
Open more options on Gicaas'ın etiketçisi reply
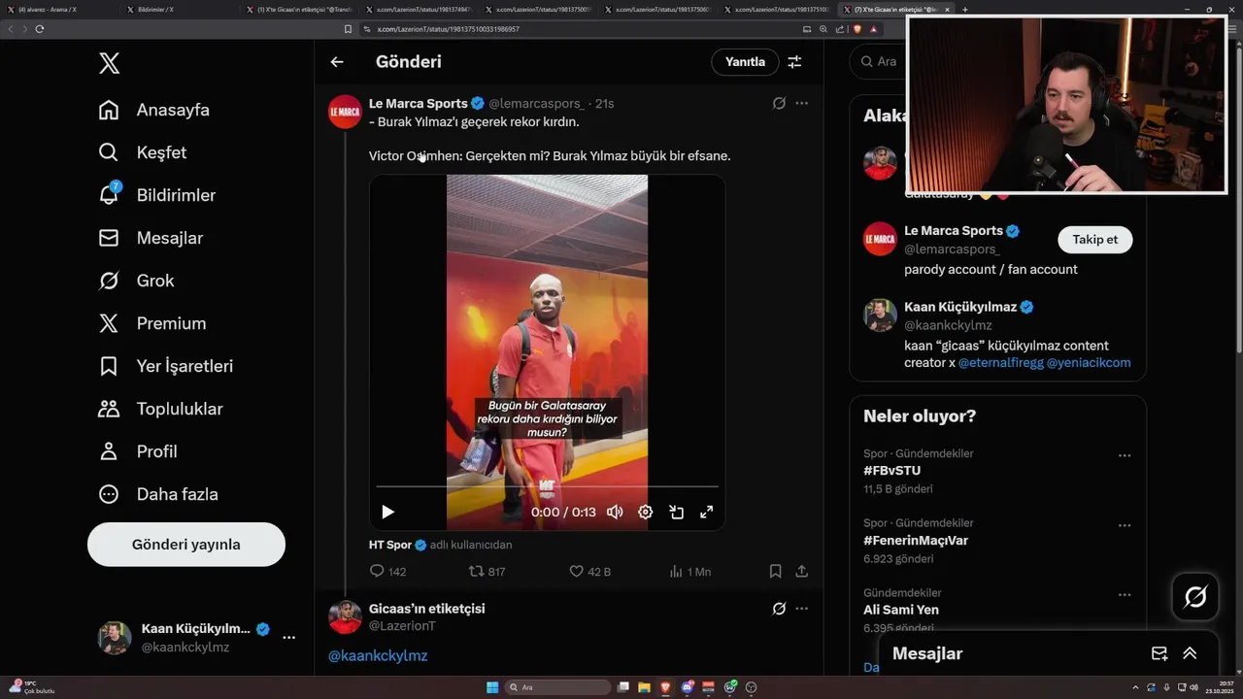point(802,609)
